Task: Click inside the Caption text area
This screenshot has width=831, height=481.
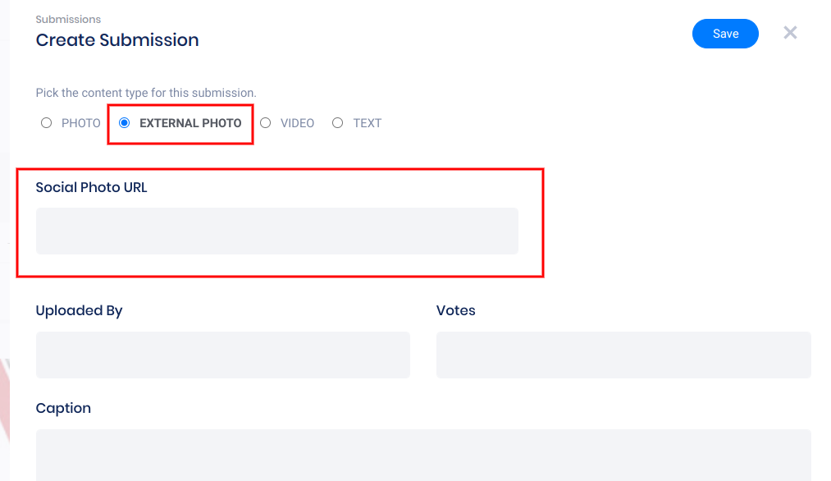Action: [x=423, y=454]
